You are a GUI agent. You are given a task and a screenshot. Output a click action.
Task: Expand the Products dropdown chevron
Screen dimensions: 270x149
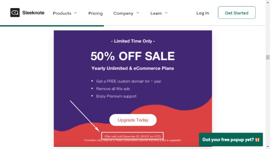point(76,13)
